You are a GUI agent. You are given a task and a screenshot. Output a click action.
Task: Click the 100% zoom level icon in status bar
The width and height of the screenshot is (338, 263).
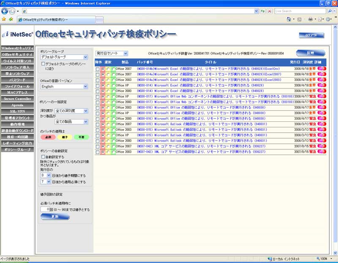pos(318,259)
